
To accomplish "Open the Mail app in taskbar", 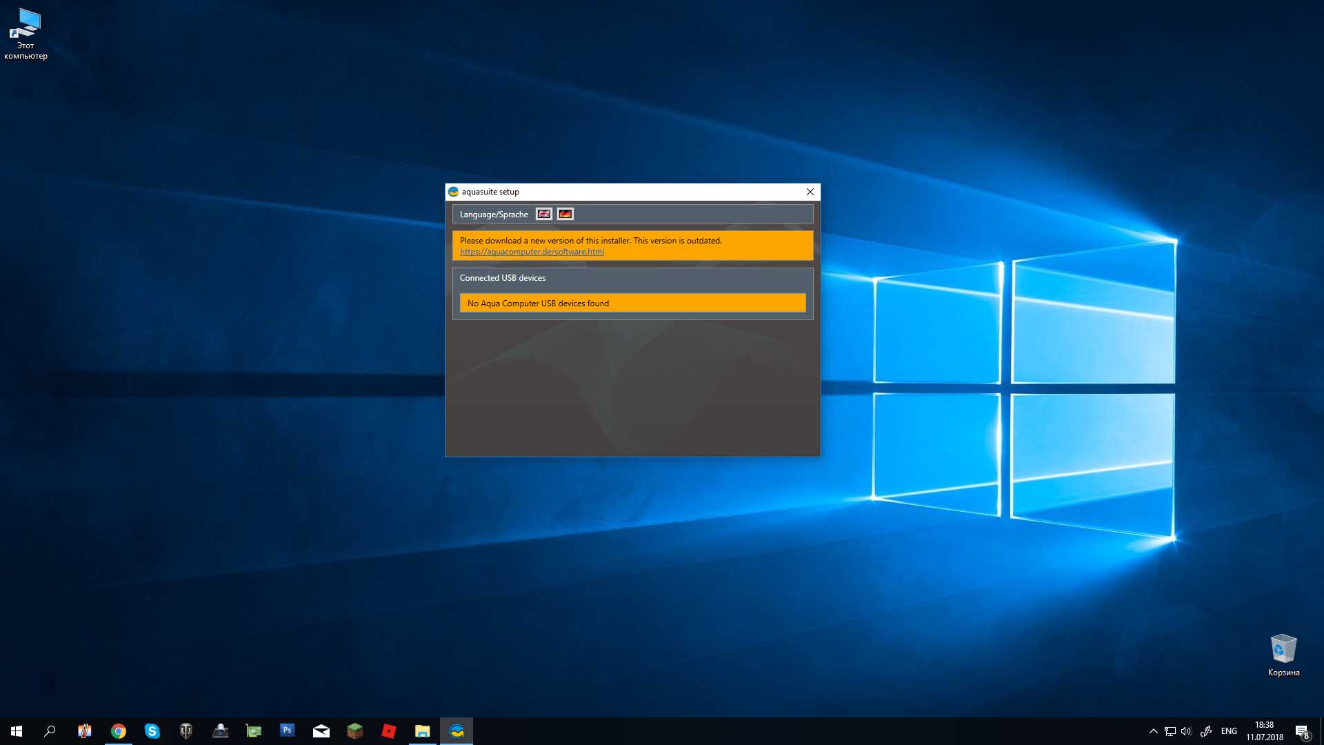I will pos(321,731).
